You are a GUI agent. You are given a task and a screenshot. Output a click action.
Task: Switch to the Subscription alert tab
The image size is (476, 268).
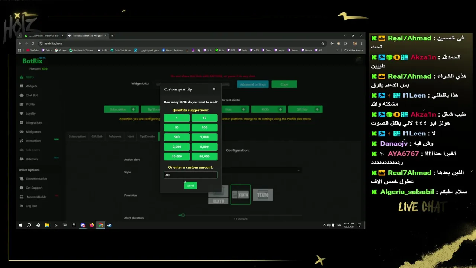(77, 137)
